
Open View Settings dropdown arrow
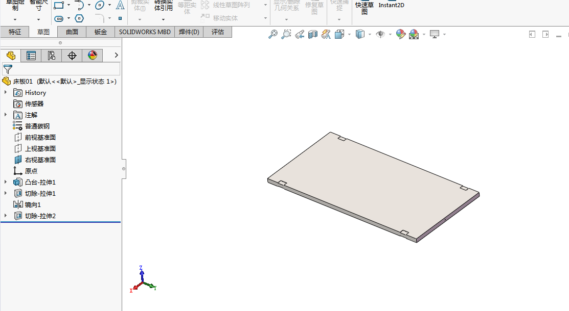[x=444, y=35]
